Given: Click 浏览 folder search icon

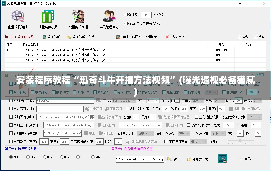Looking at the screenshot, I should pyautogui.click(x=170, y=159).
